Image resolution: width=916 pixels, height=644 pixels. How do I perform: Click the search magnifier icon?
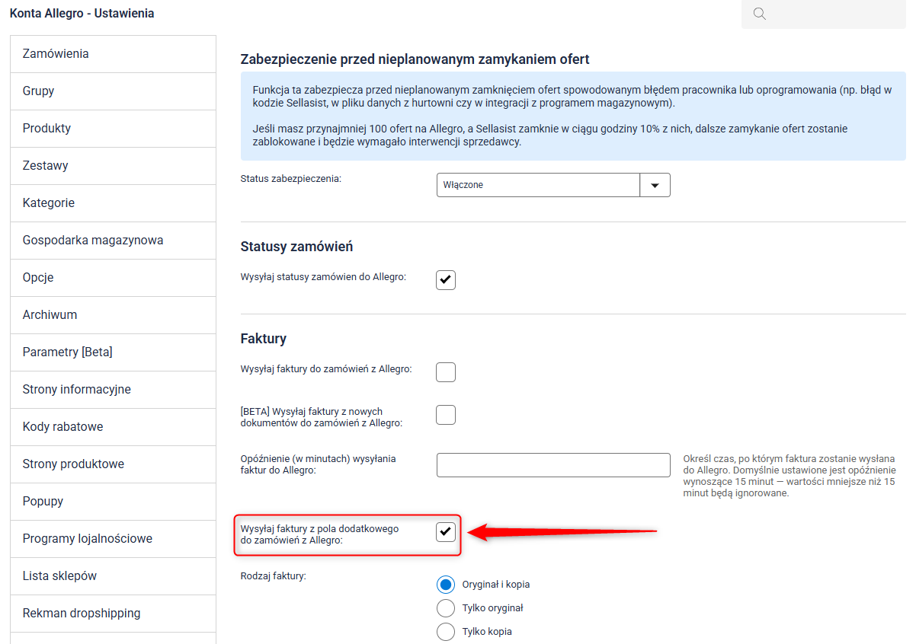759,14
